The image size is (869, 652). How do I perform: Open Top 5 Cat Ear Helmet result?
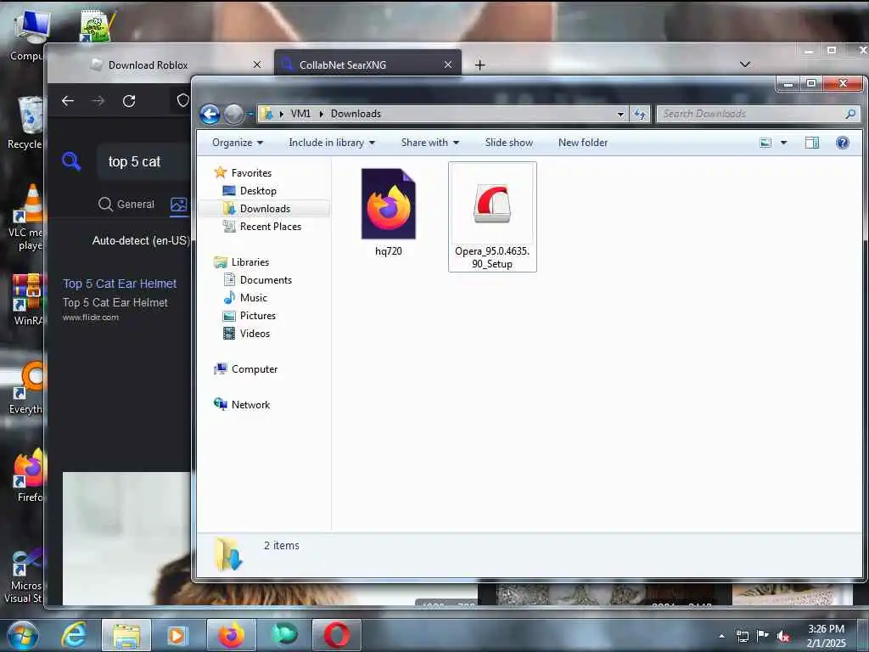(120, 284)
